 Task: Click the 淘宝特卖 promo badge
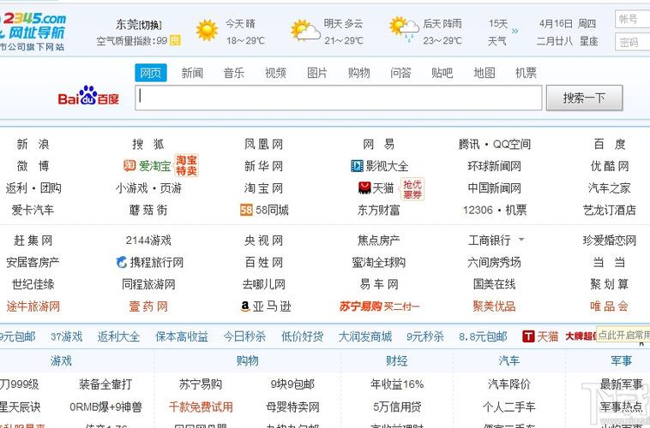pyautogui.click(x=187, y=165)
